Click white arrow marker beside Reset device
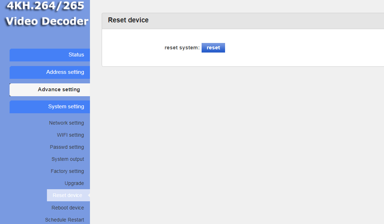The image size is (384, 224). click(x=89, y=195)
